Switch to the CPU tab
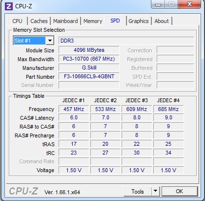Image resolution: width=205 pixels, height=201 pixels. 17,21
